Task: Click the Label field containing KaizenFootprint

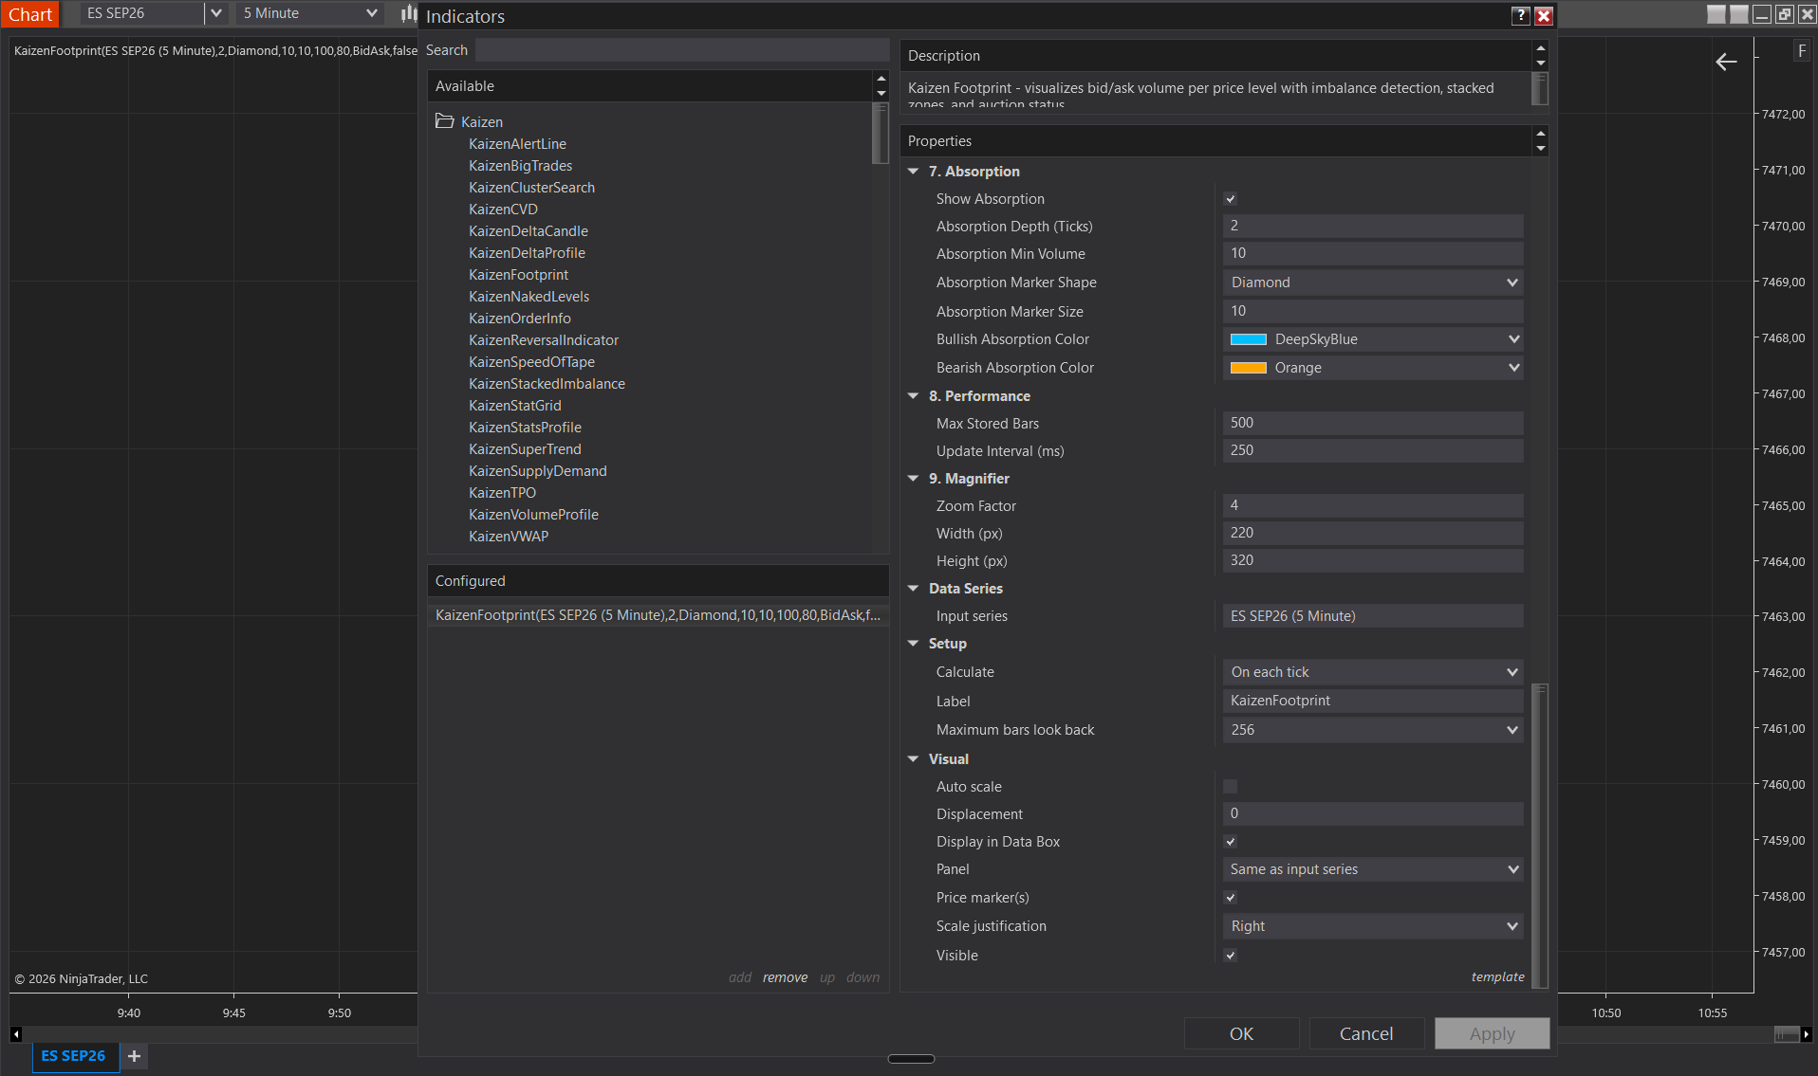Action: [1373, 701]
